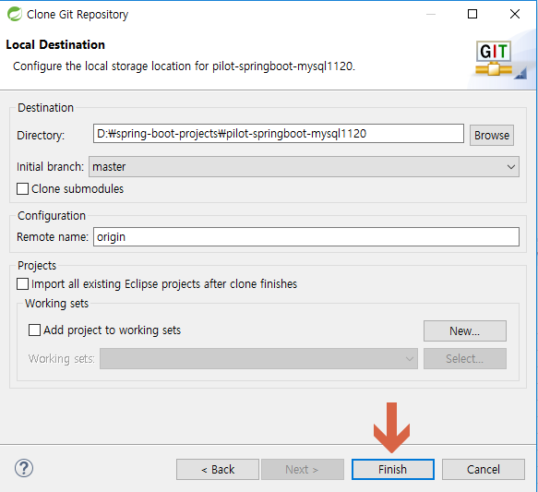This screenshot has width=538, height=492.
Task: Click the New... working set button
Action: 465,331
